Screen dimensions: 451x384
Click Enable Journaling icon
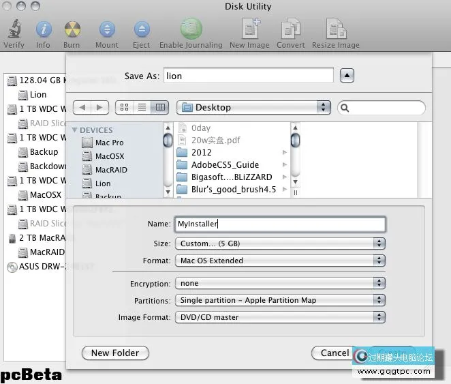191,30
